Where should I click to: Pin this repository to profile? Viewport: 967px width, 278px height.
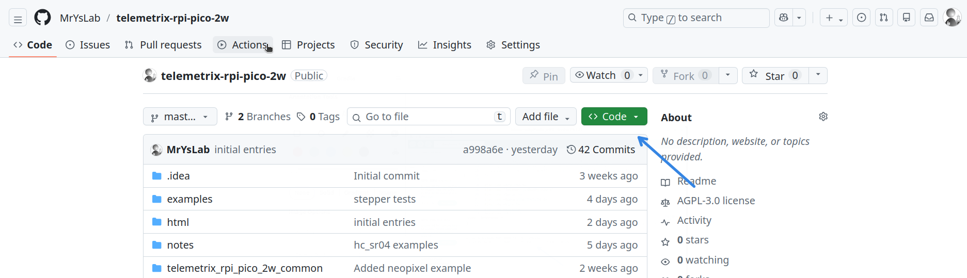pos(544,76)
